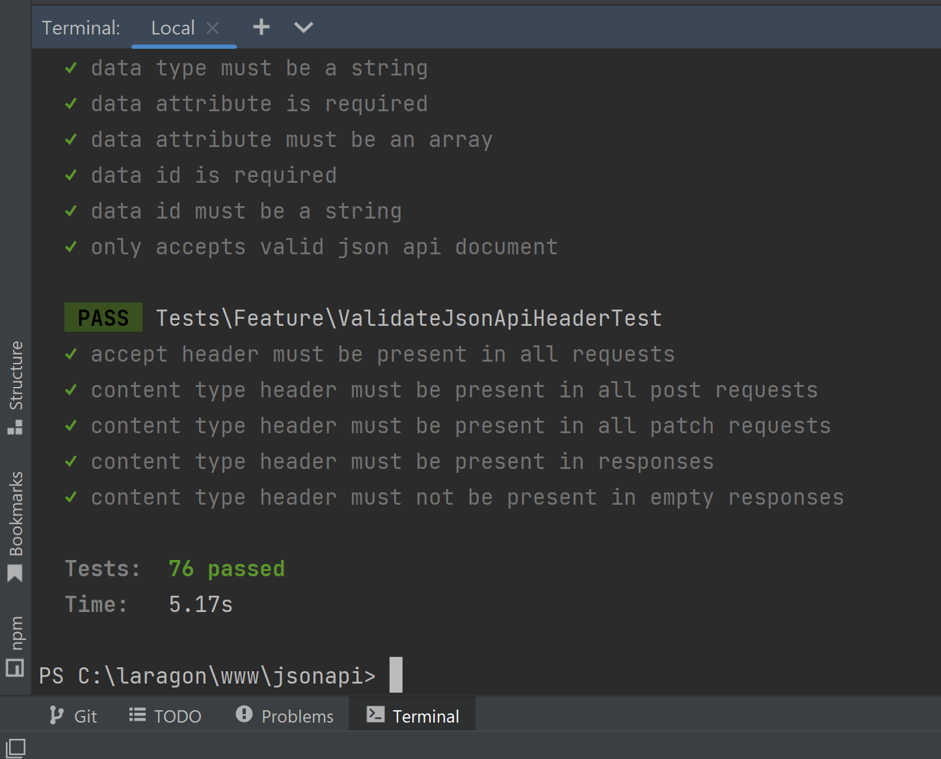Click the 'Tests:' label
This screenshot has width=941, height=759.
[103, 568]
